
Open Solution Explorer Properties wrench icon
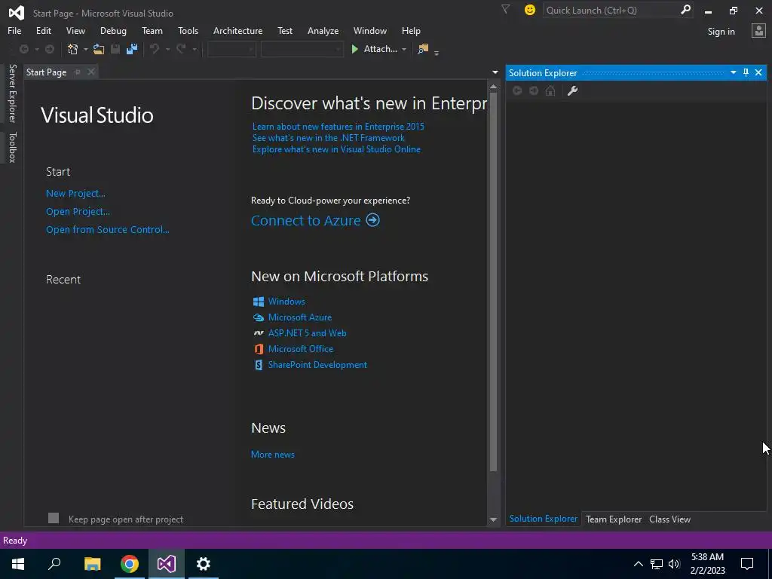pyautogui.click(x=573, y=90)
